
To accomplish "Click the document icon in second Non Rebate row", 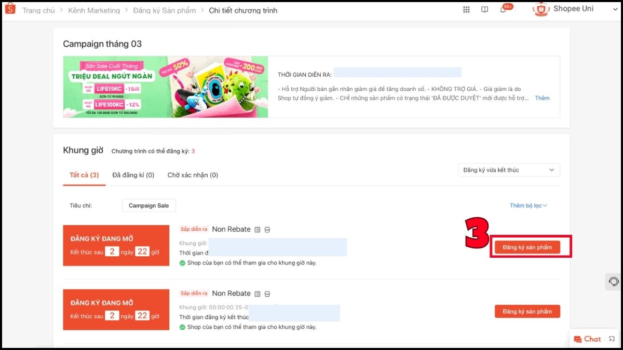I will point(258,294).
